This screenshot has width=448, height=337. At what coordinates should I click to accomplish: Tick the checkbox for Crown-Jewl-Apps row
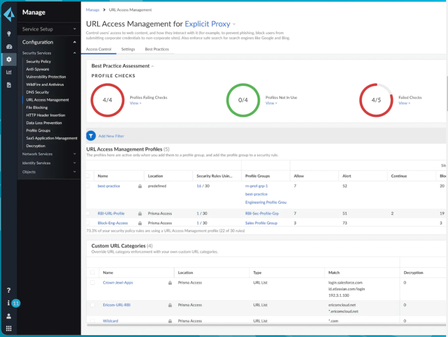92,282
